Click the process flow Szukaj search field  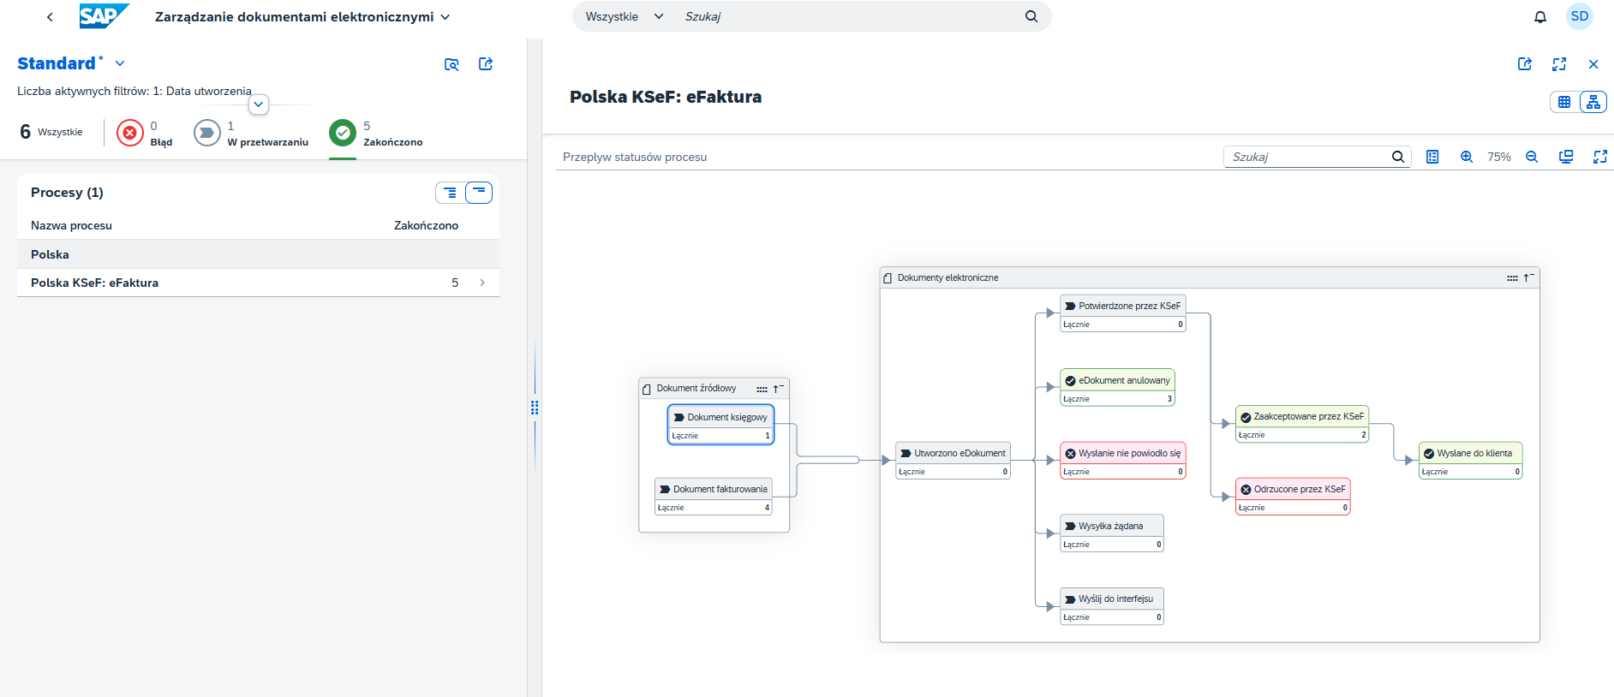[x=1308, y=157]
